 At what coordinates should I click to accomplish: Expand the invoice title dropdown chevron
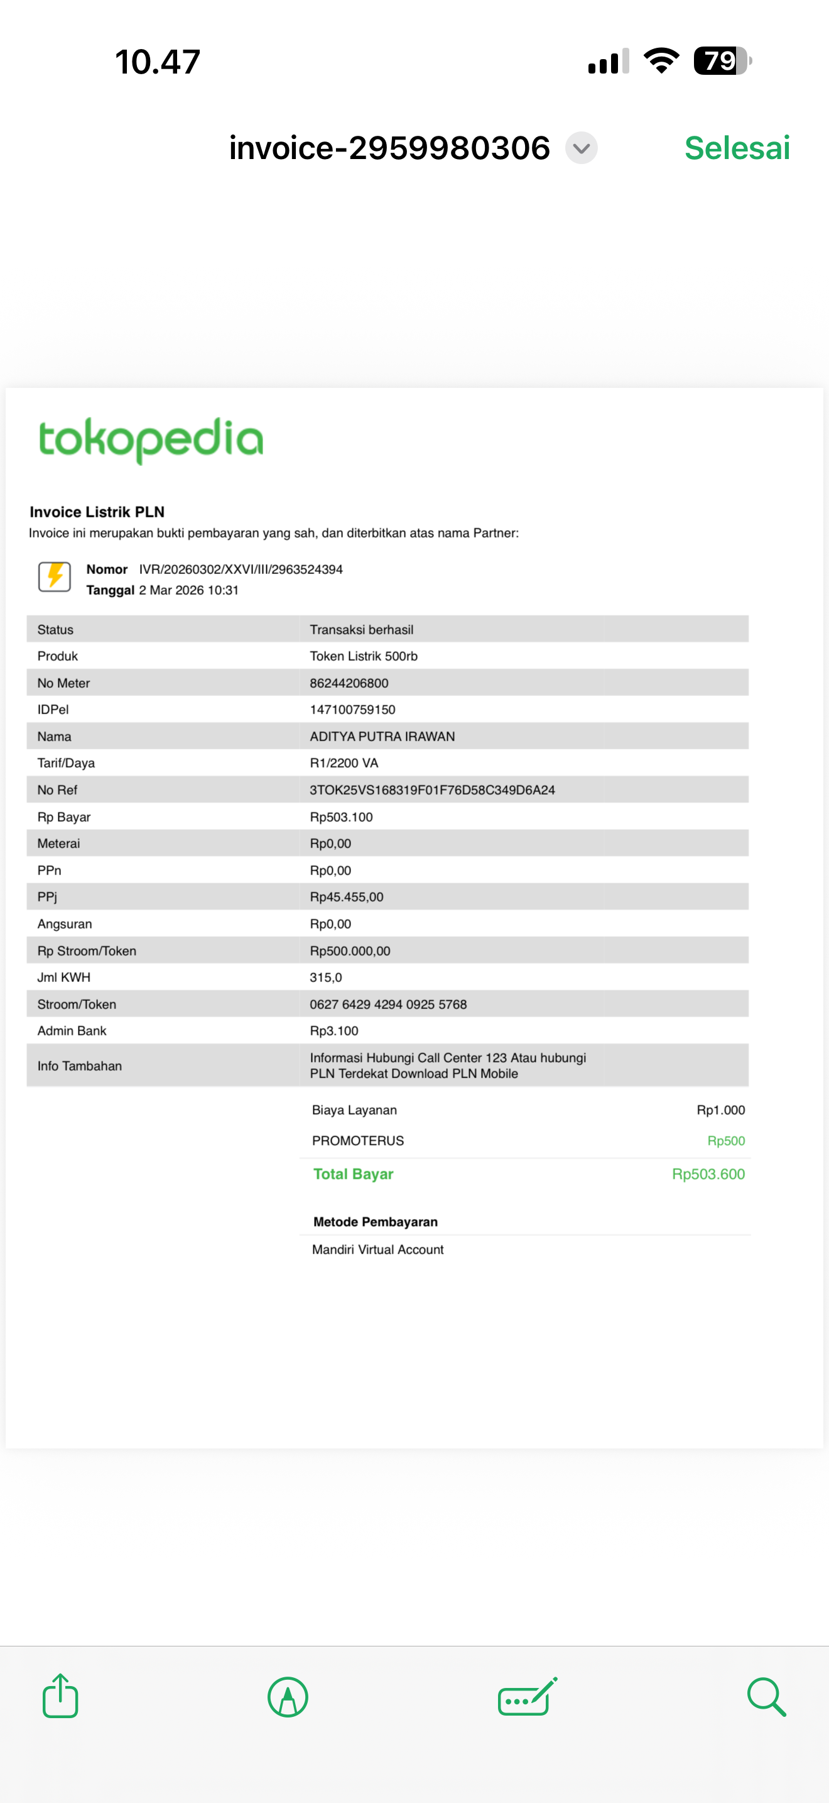(x=581, y=148)
